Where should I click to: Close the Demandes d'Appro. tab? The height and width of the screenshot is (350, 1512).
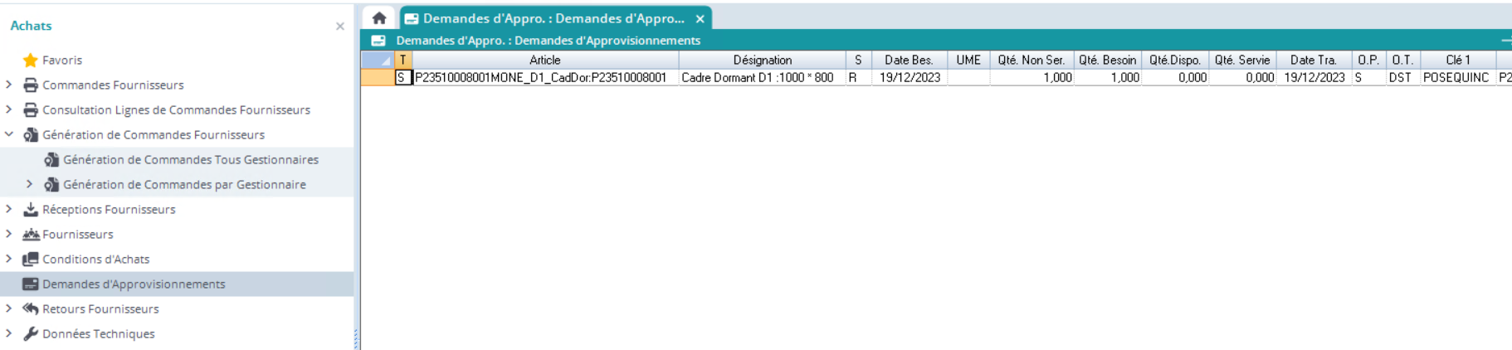coord(700,18)
